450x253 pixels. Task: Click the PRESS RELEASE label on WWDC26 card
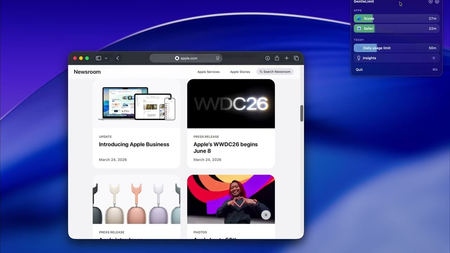tap(206, 137)
